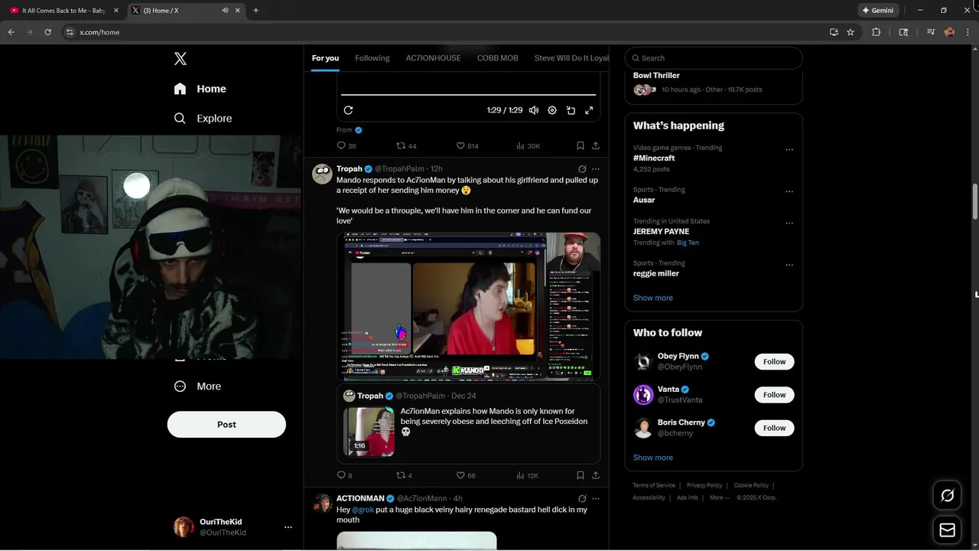979x551 pixels.
Task: Bookmark the post with 30K views
Action: (x=581, y=145)
